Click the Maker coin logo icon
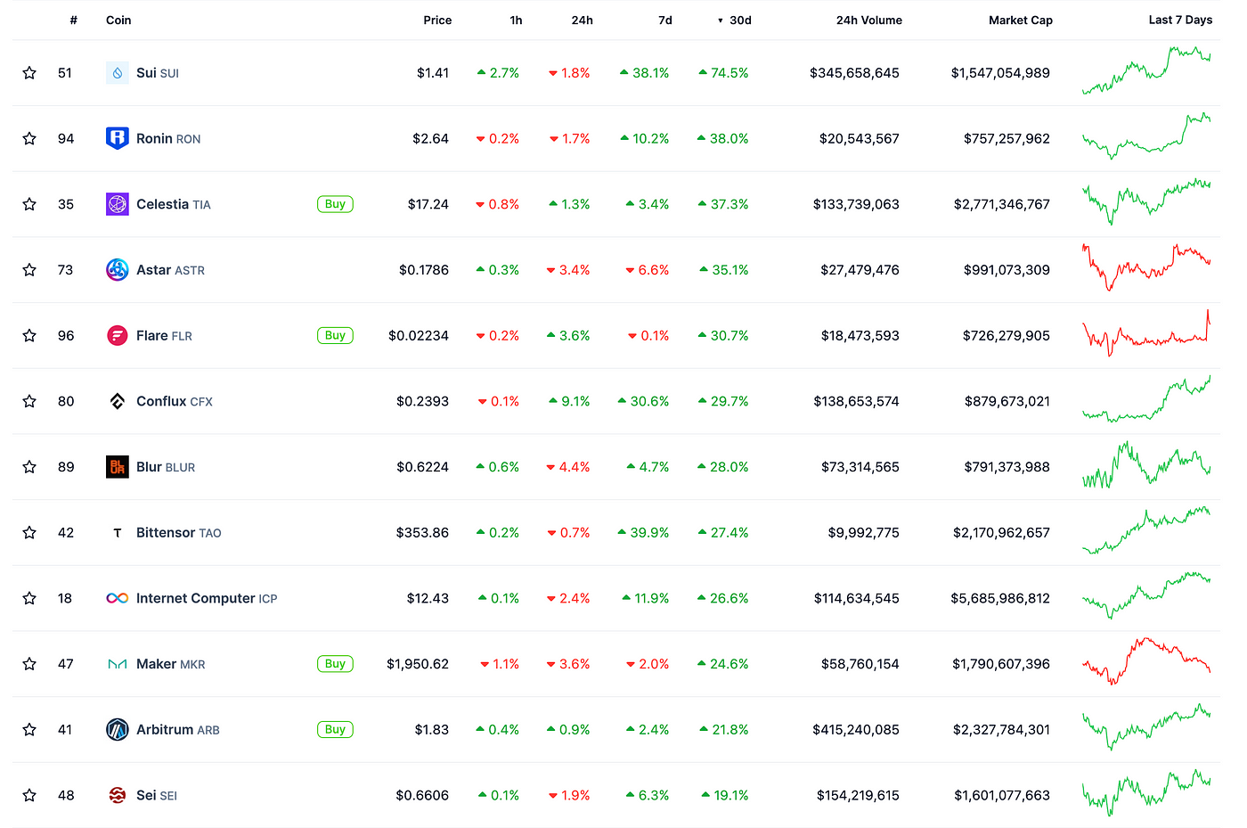This screenshot has height=828, width=1247. [x=117, y=664]
